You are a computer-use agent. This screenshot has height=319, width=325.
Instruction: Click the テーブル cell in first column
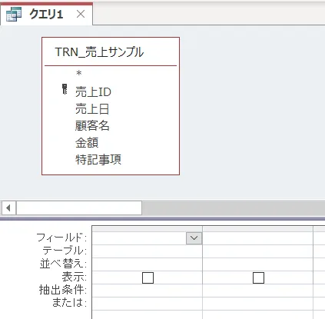click(147, 251)
